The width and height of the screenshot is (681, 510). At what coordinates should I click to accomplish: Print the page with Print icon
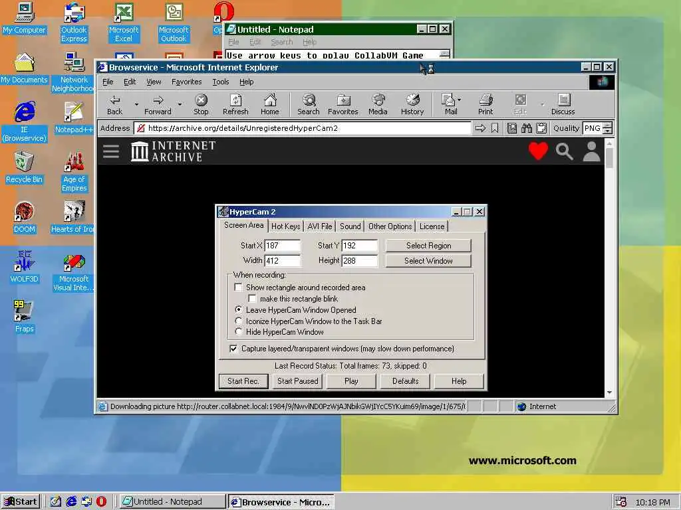click(x=485, y=105)
